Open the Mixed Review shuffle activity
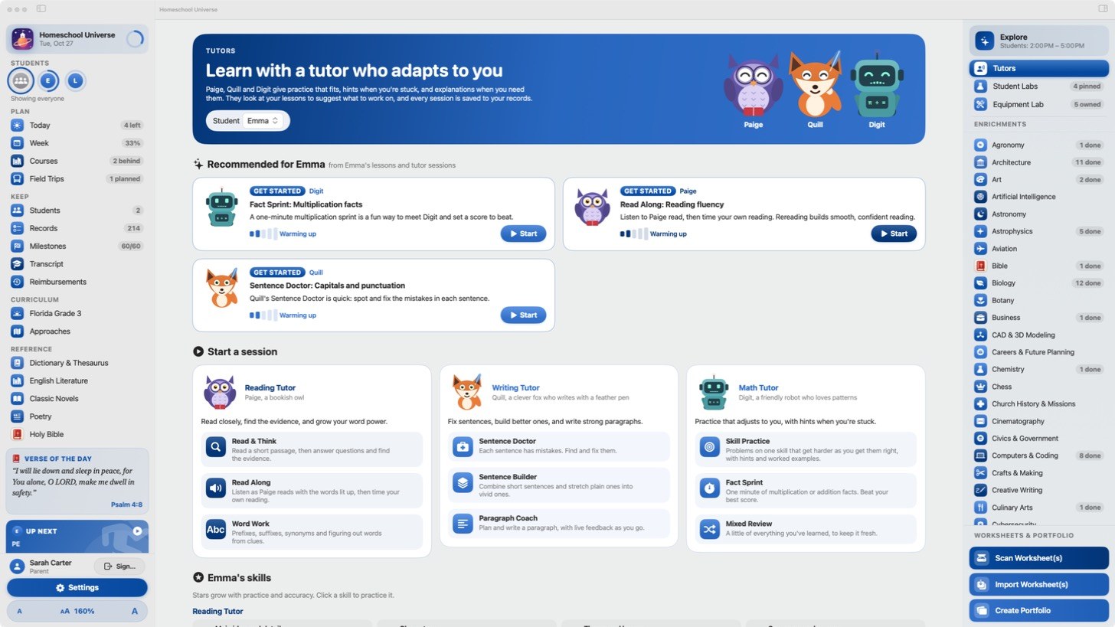The height and width of the screenshot is (627, 1115). pos(806,529)
